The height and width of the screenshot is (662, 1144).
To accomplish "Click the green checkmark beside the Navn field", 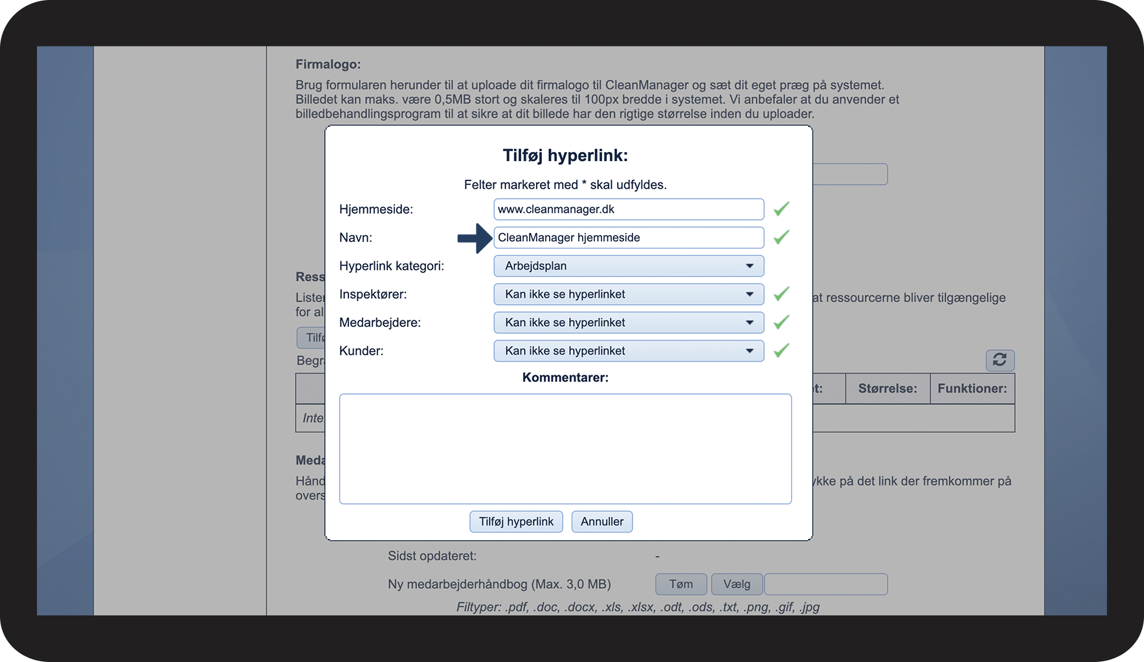I will point(781,237).
